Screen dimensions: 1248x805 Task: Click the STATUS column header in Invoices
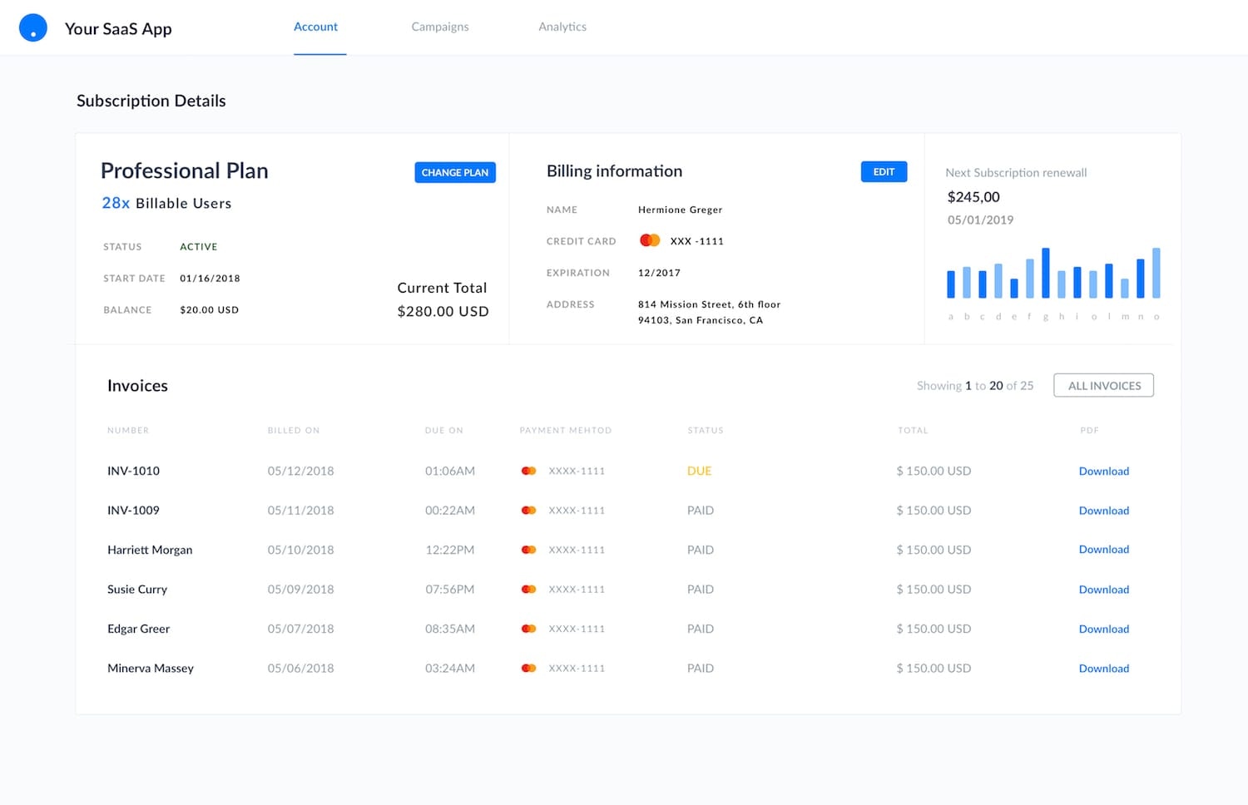[706, 430]
